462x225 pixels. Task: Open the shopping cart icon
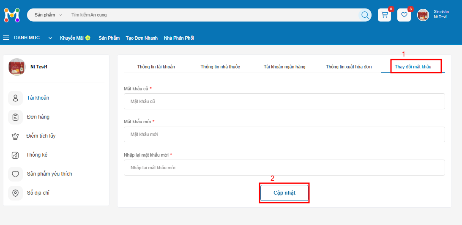[x=384, y=15]
